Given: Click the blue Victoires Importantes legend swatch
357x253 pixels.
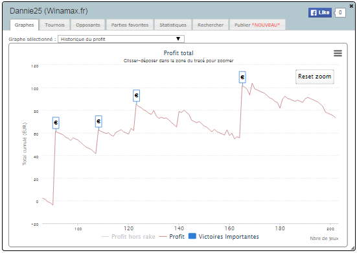Looking at the screenshot, I should click(x=192, y=236).
